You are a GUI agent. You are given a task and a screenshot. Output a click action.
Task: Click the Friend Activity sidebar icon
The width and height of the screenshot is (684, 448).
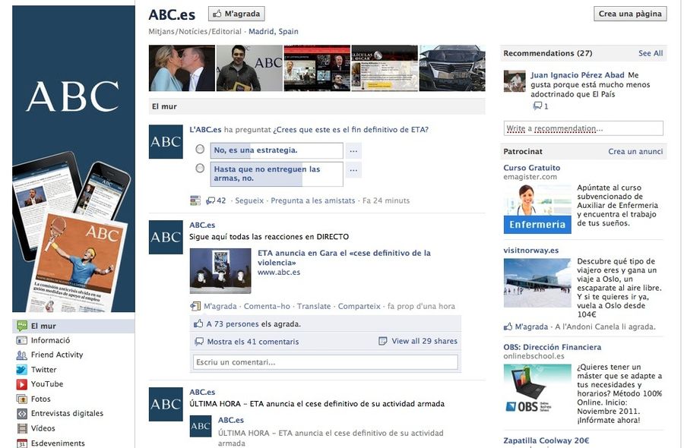[x=22, y=355]
